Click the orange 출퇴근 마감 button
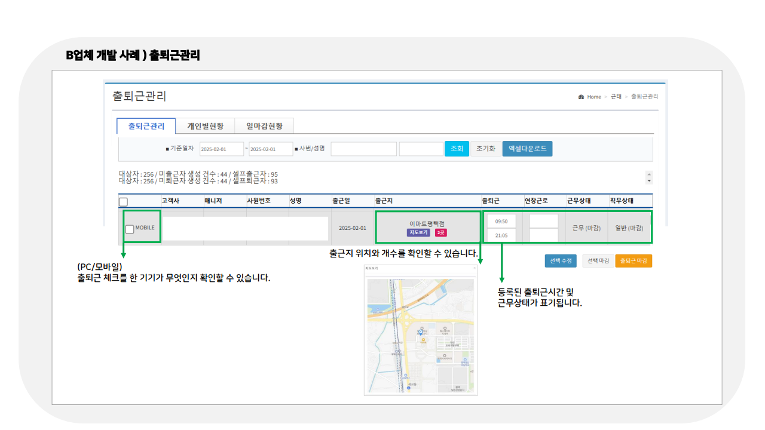The height and width of the screenshot is (430, 765). 634,261
